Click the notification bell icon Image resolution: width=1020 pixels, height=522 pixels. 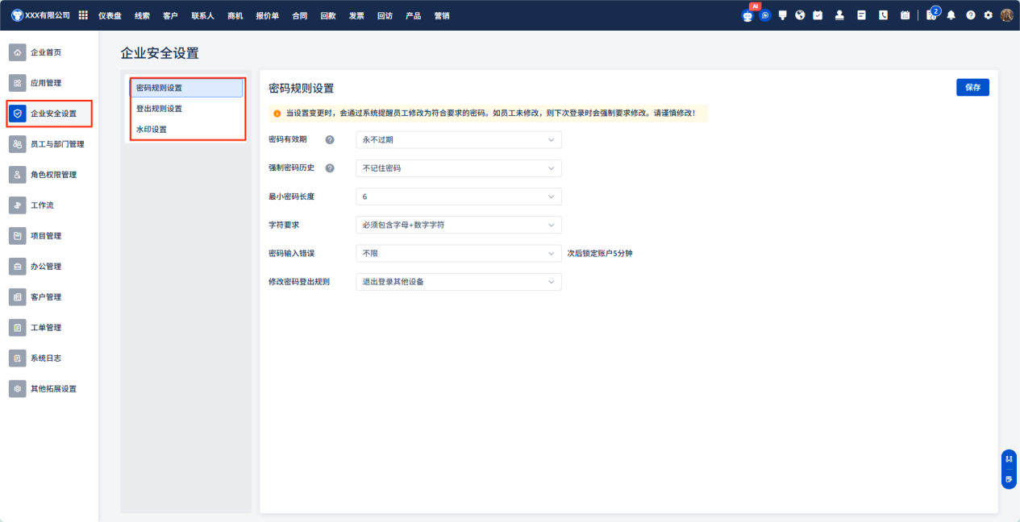[x=951, y=15]
